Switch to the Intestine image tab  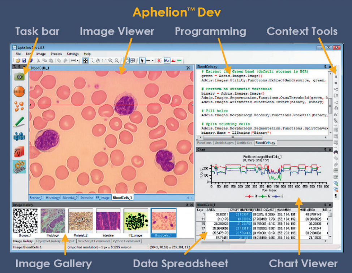coord(87,198)
